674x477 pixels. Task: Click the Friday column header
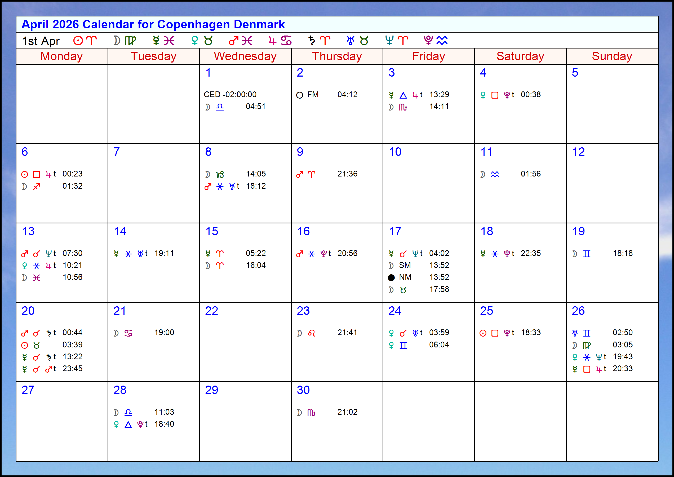point(428,56)
